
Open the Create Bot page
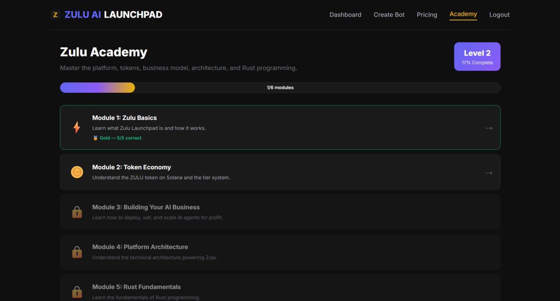click(x=389, y=14)
